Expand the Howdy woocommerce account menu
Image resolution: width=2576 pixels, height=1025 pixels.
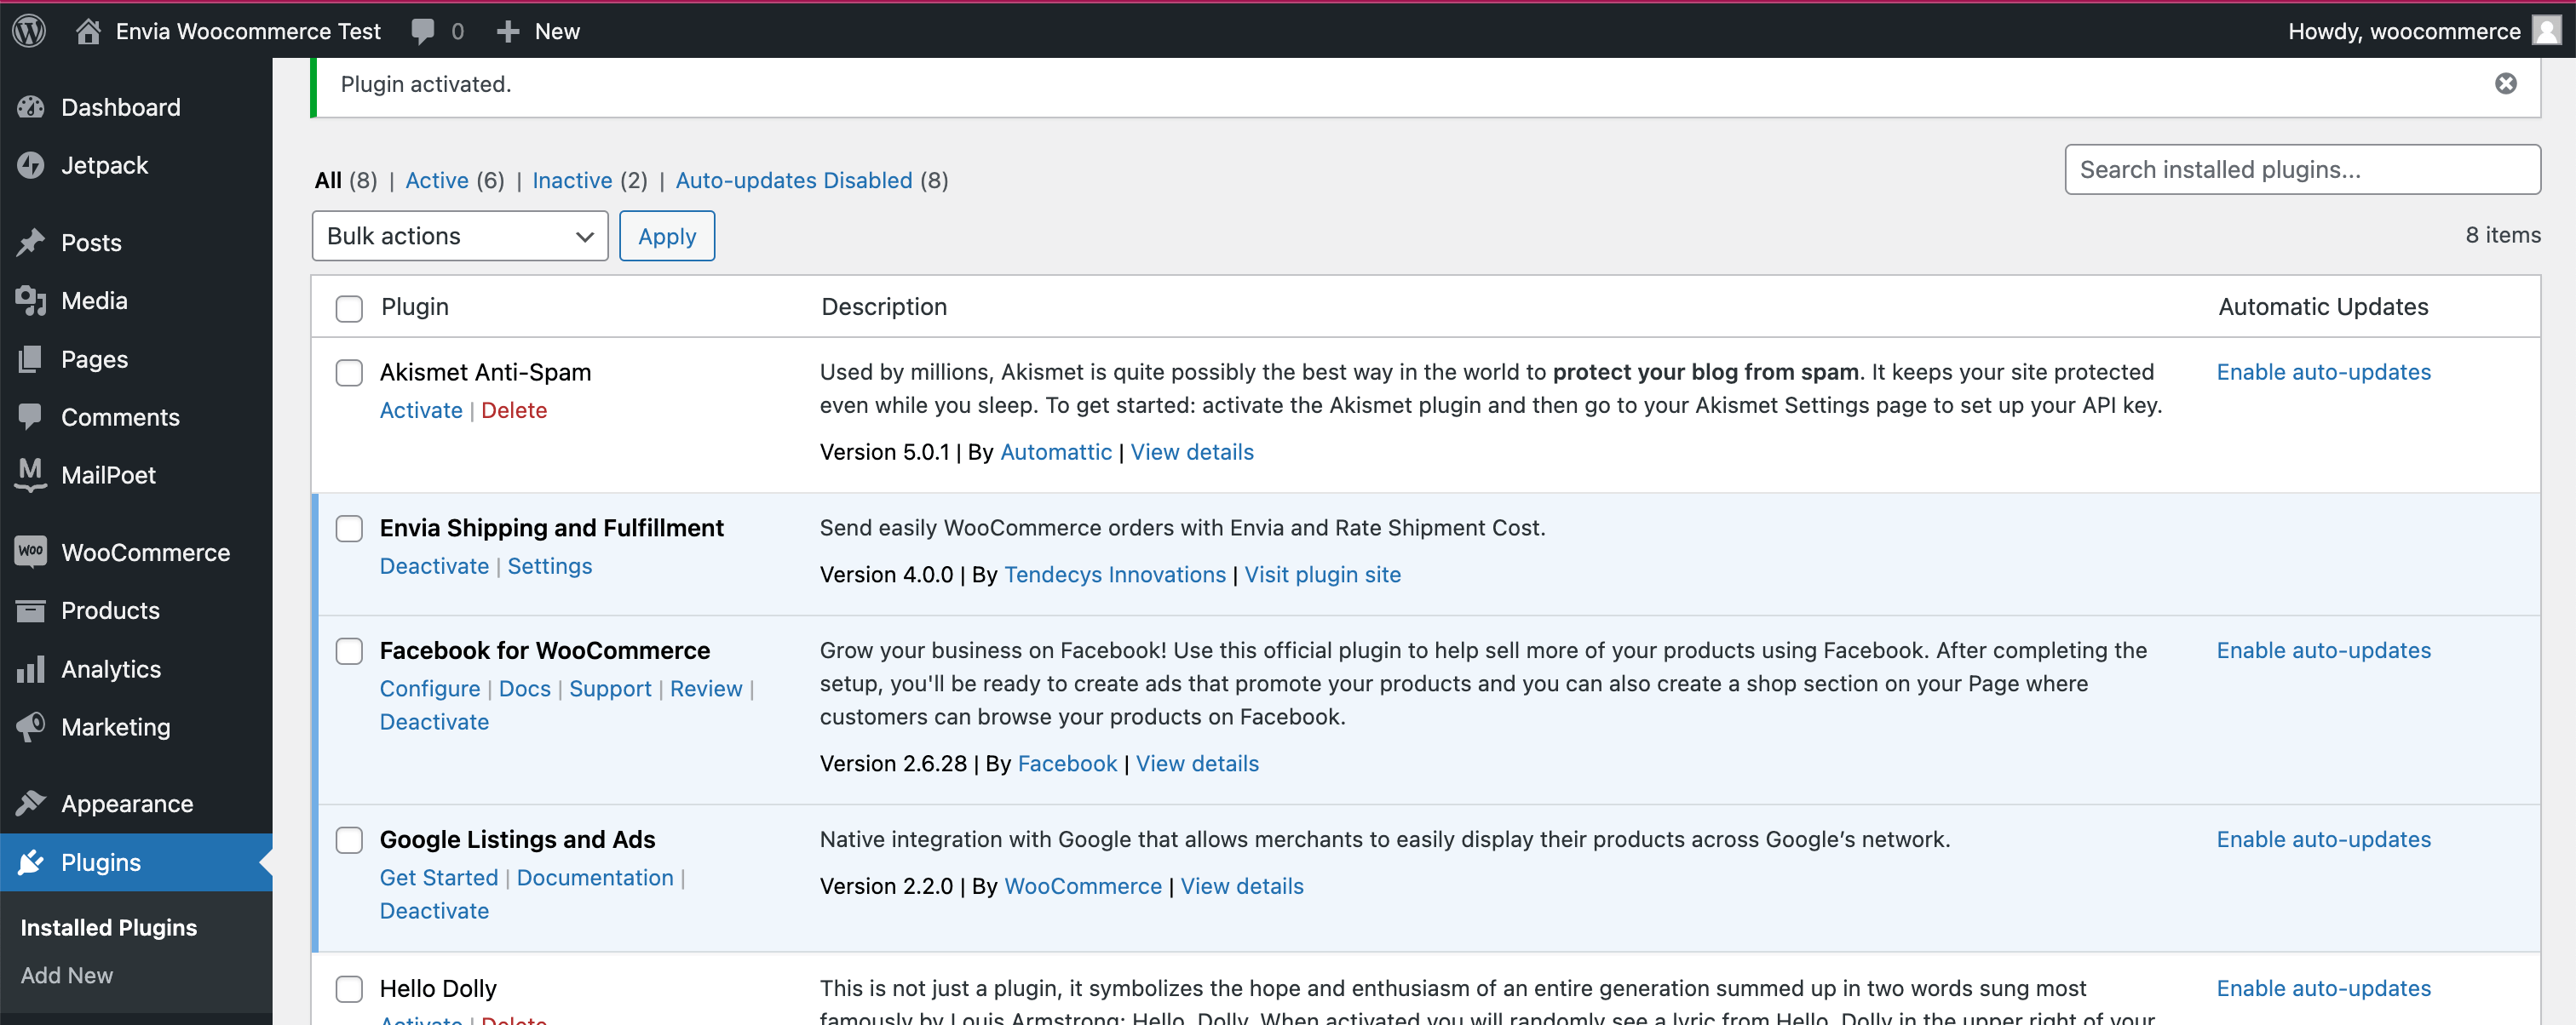(2412, 31)
